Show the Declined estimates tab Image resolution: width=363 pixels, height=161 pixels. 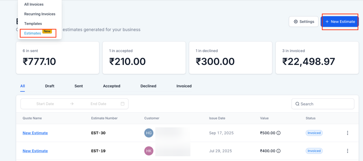(148, 86)
